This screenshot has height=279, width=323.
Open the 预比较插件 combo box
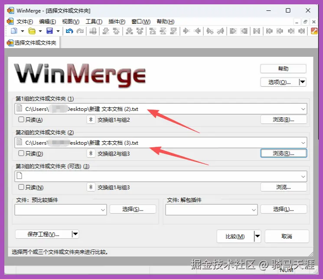[x=61, y=210]
